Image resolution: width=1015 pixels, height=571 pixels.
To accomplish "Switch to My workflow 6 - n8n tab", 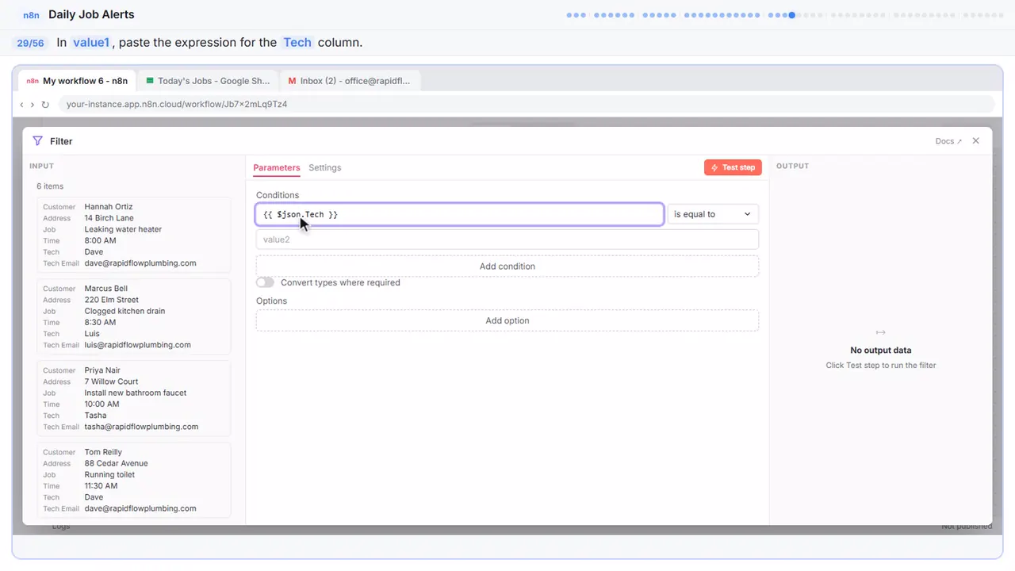I will point(77,81).
